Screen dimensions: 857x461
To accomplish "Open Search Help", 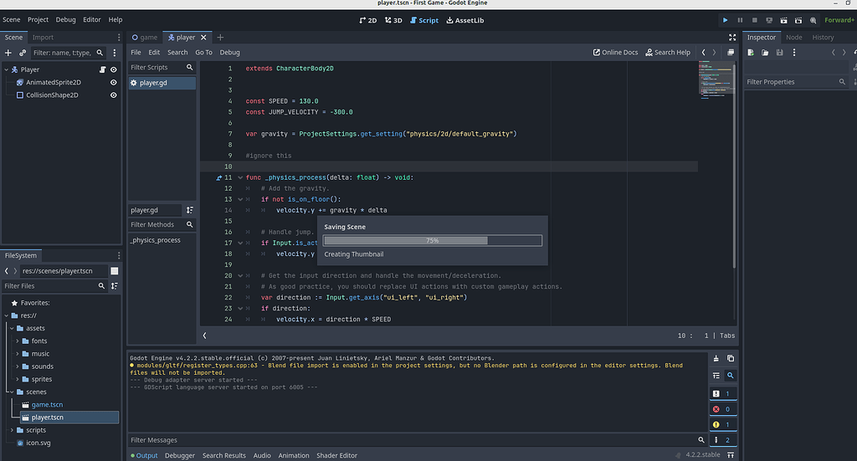I will [x=668, y=53].
